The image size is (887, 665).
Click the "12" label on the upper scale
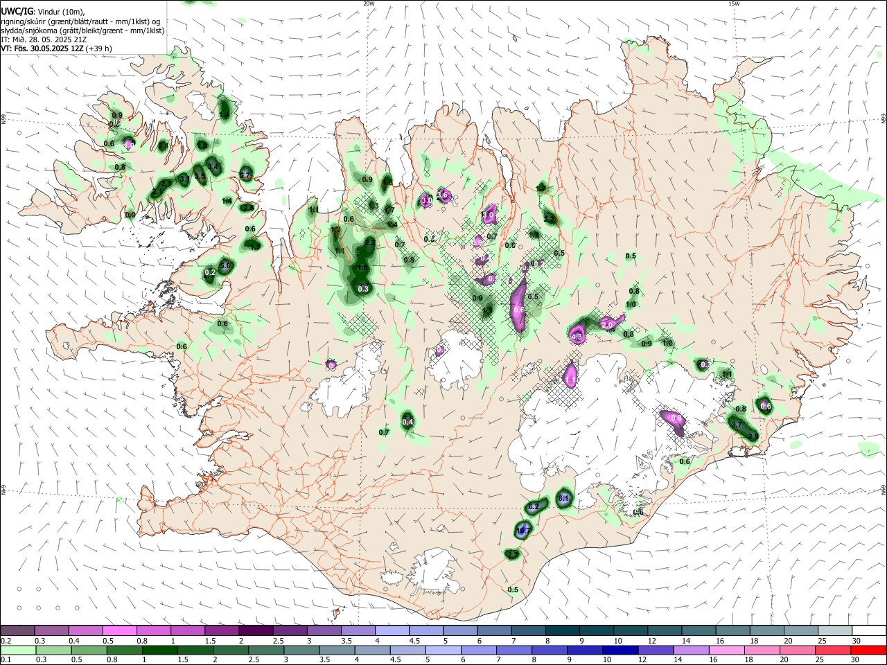[652, 641]
